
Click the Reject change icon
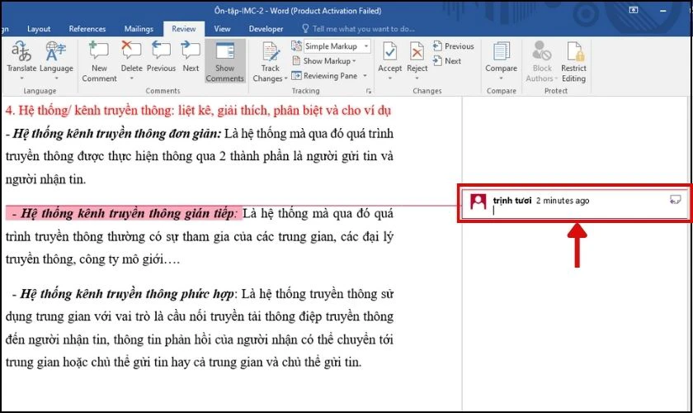[x=417, y=51]
